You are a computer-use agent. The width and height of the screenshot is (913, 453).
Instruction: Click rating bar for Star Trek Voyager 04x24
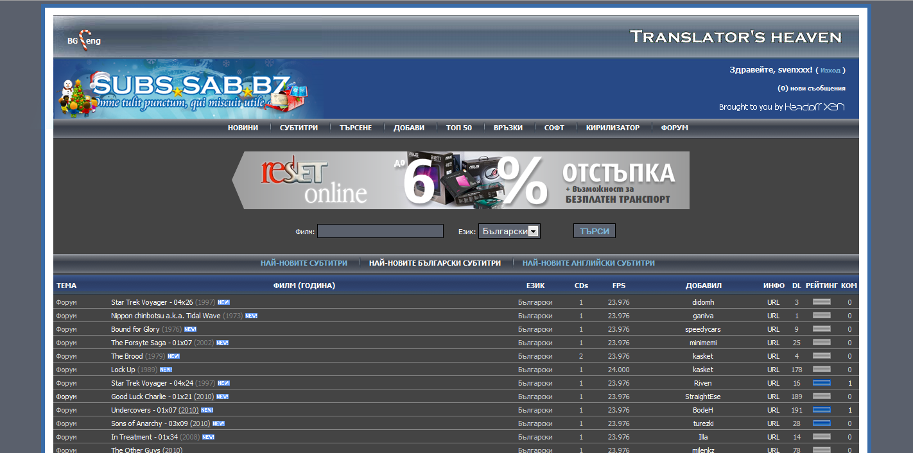tap(821, 383)
